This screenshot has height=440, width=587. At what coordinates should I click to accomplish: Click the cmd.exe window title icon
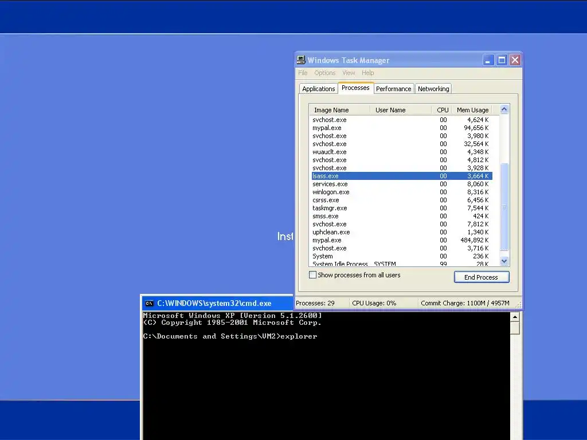click(150, 303)
